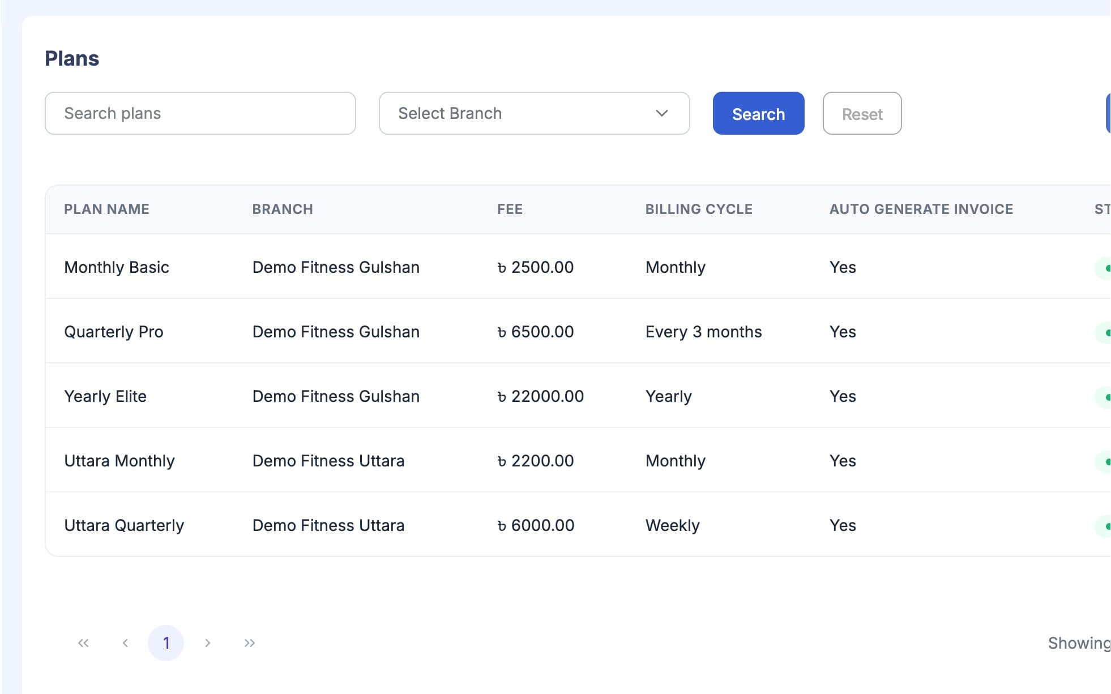This screenshot has height=694, width=1111.
Task: Click Yes invoice value in Yearly Elite row
Action: [x=843, y=396]
